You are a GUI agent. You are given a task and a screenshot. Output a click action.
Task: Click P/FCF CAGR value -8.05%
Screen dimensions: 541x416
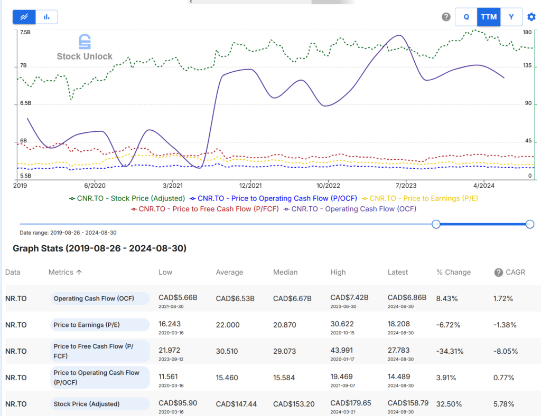(x=506, y=351)
